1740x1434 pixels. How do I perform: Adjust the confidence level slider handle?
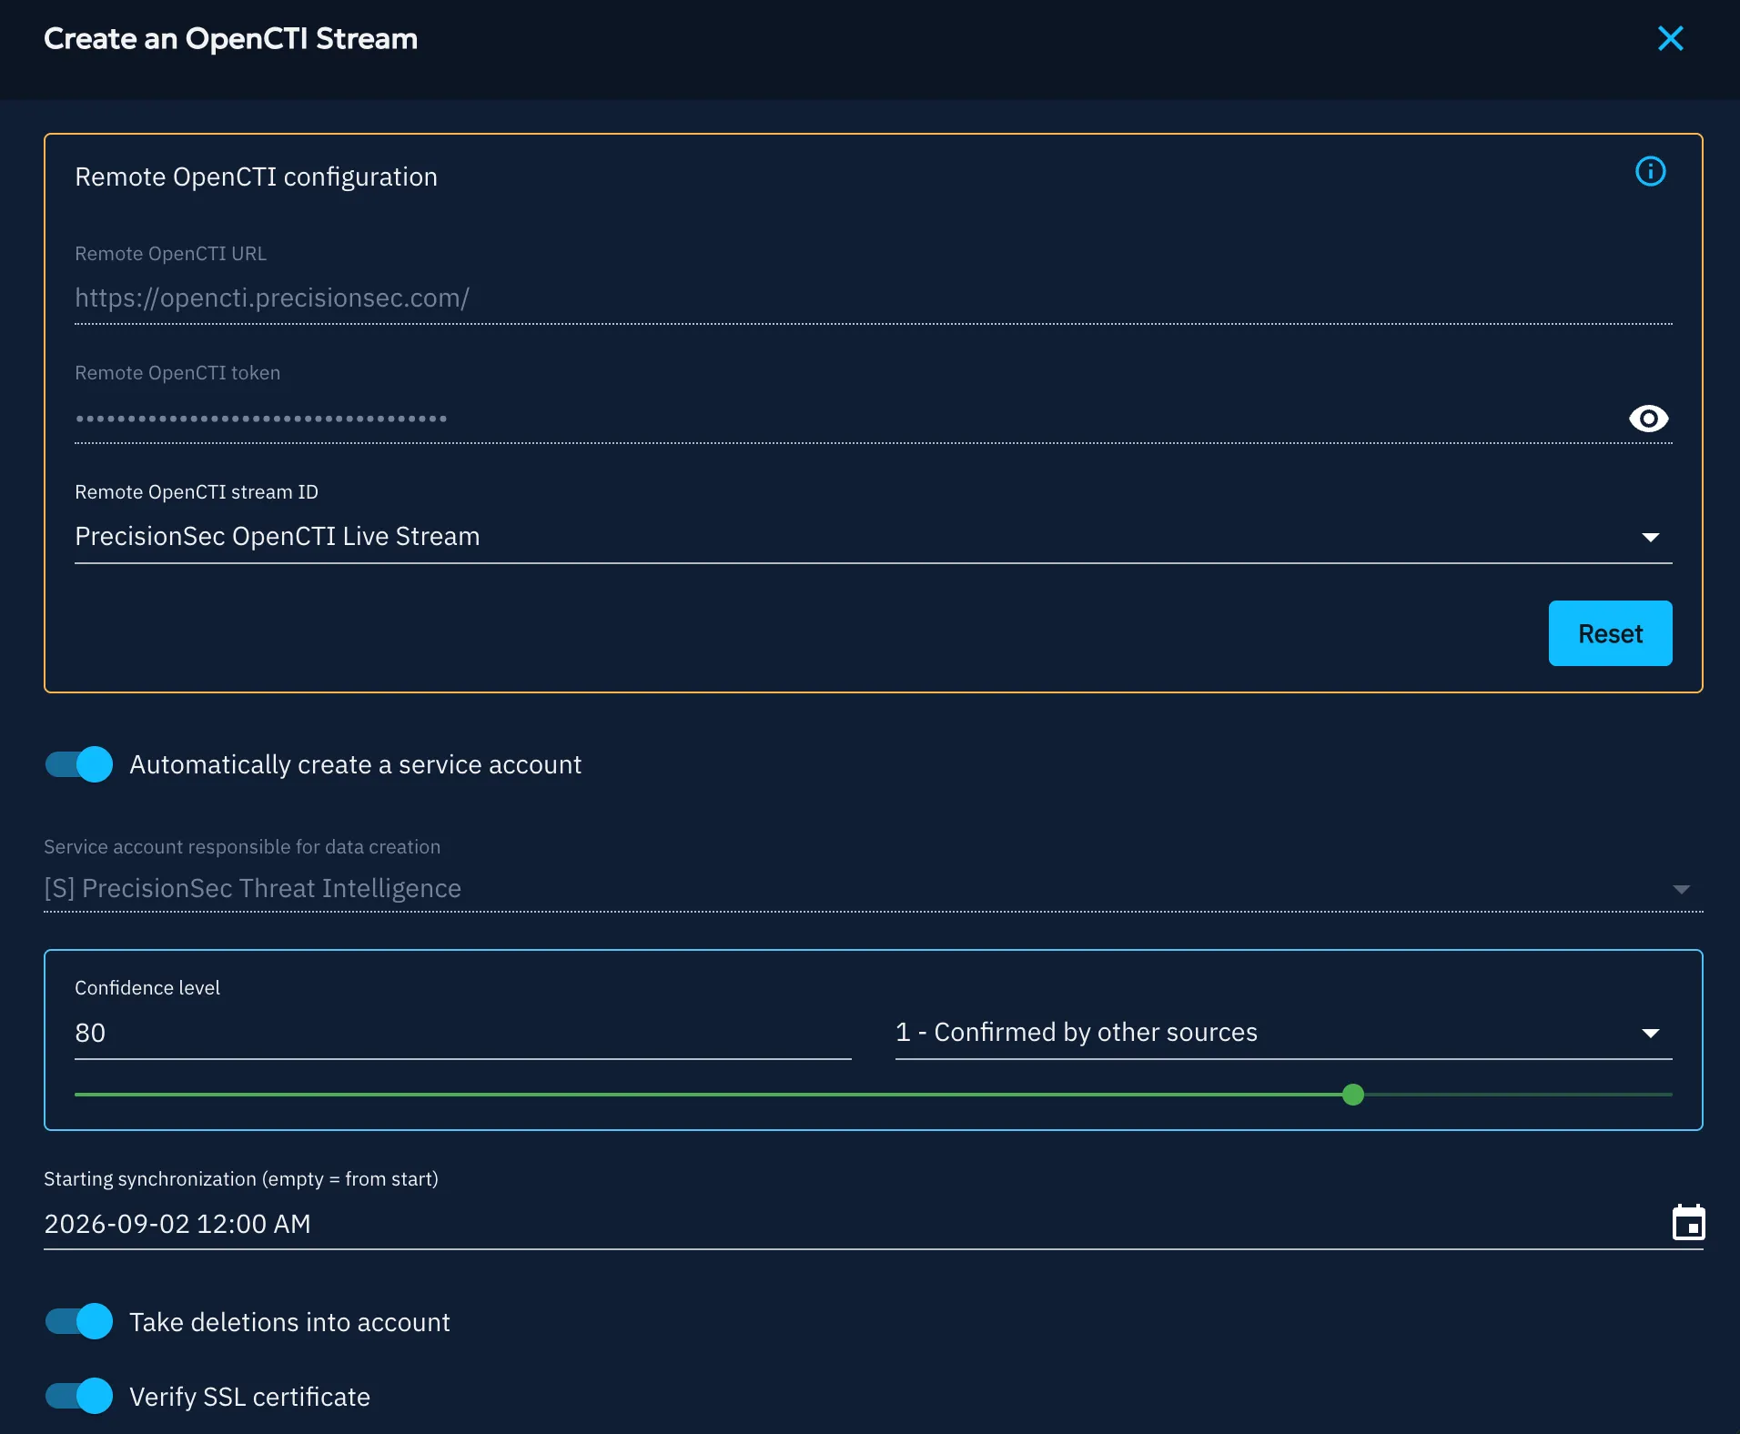[x=1353, y=1095]
